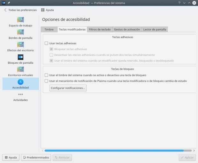The image size is (198, 163).
Task: Enable Plasma notification mechanism checkbox
Action: [x=47, y=81]
